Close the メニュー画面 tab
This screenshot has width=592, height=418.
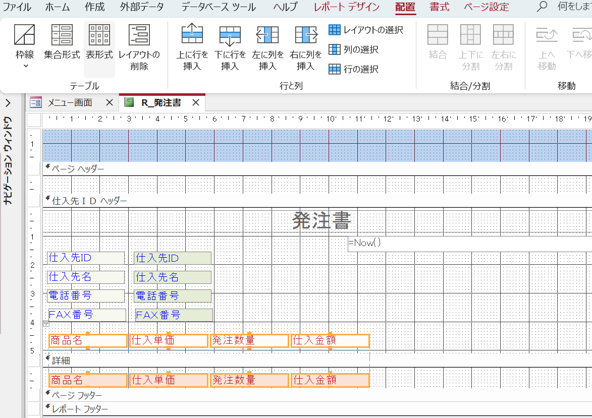pos(109,103)
